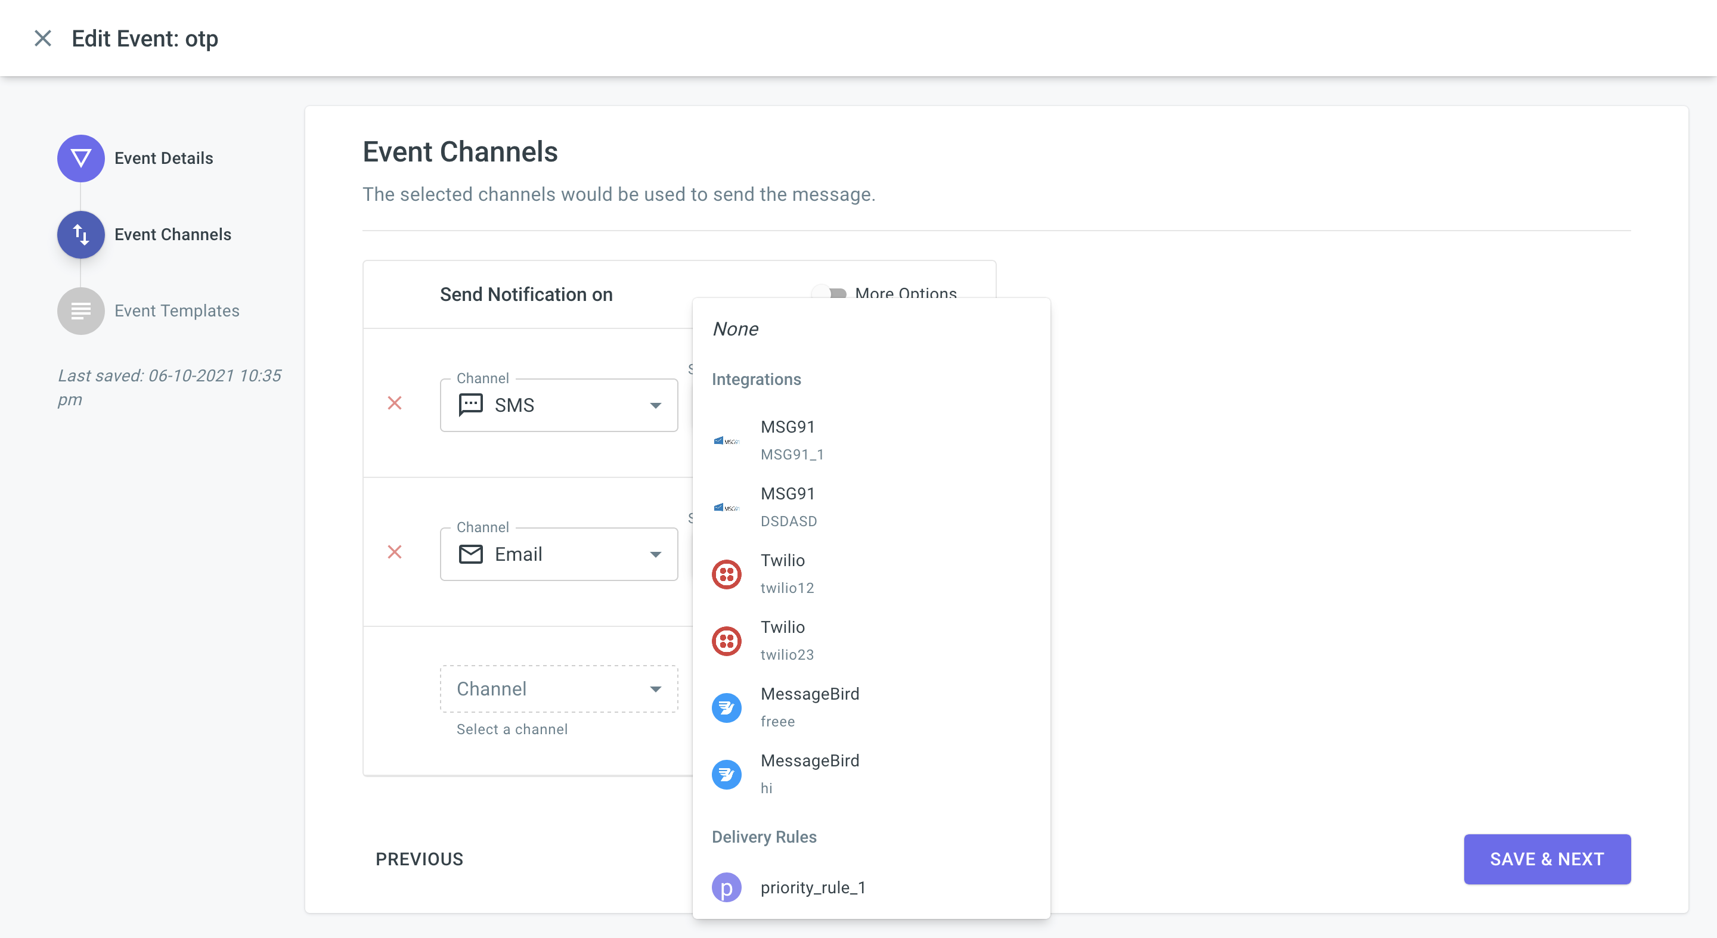This screenshot has height=938, width=1717.
Task: Choose the MSG91 DSDASD integration
Action: click(788, 507)
